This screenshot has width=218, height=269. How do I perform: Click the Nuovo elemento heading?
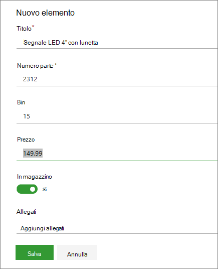click(46, 13)
